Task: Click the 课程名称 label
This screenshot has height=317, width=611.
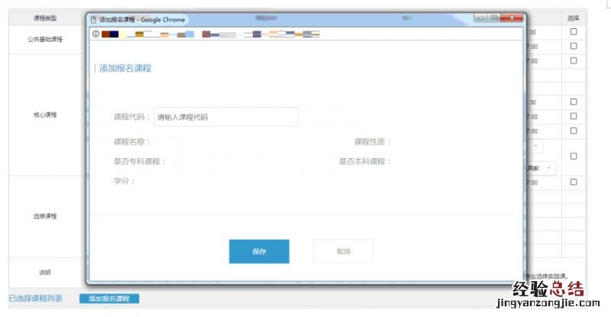Action: point(131,142)
